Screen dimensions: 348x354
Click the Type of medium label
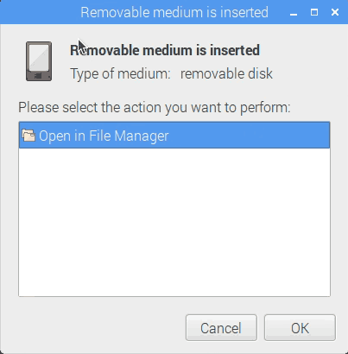[120, 73]
